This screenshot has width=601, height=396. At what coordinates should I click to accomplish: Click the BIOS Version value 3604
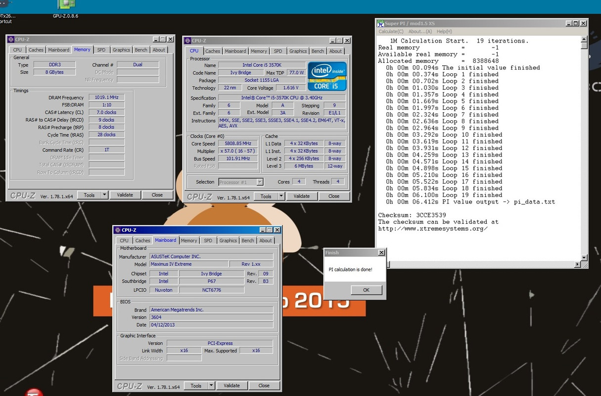211,317
